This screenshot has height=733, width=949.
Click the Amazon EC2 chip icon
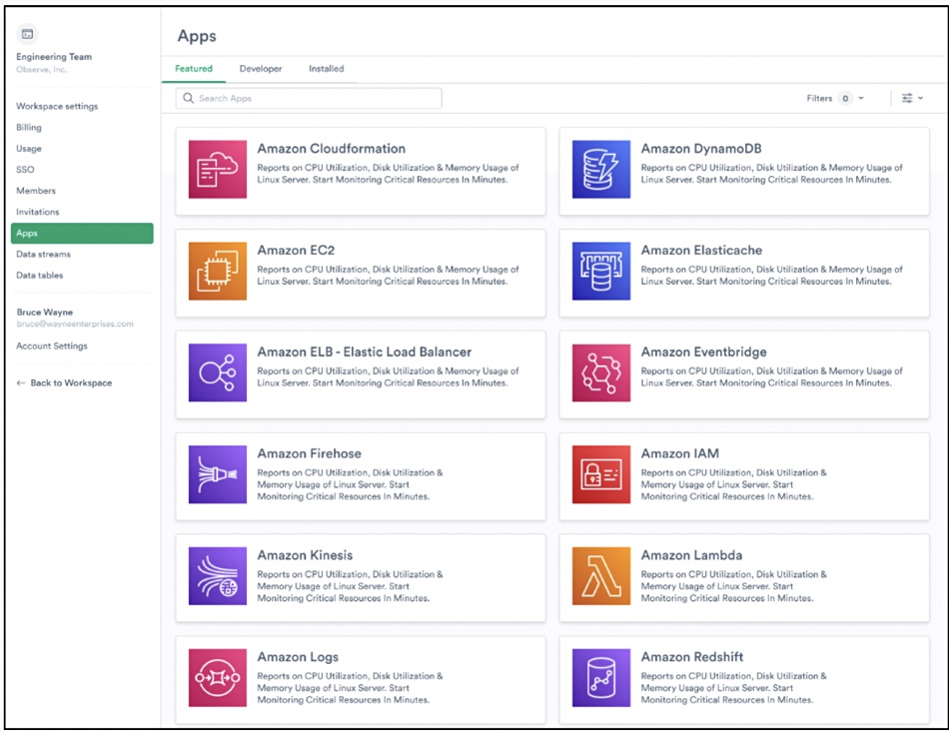pyautogui.click(x=218, y=272)
